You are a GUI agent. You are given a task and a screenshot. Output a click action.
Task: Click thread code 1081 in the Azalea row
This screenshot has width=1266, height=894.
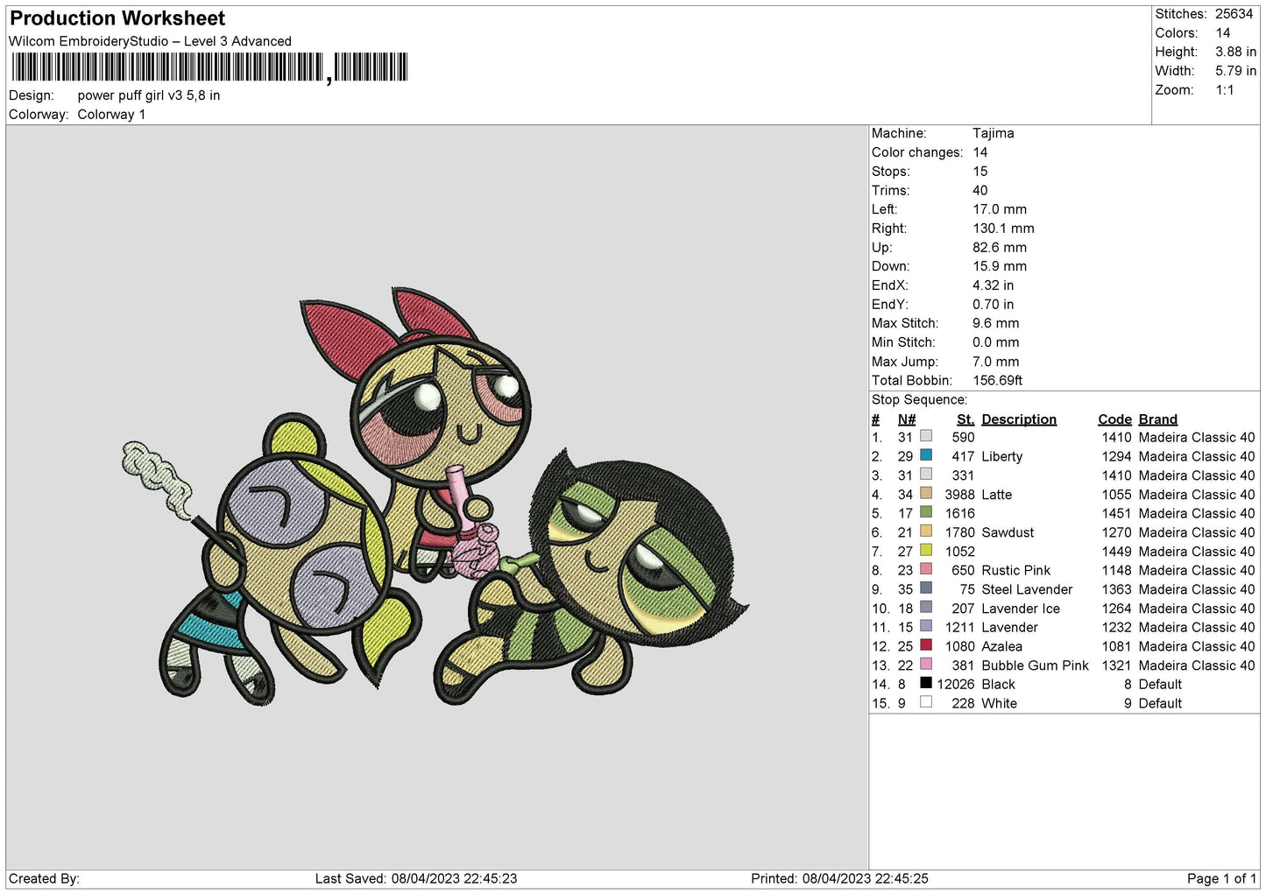(x=1117, y=646)
